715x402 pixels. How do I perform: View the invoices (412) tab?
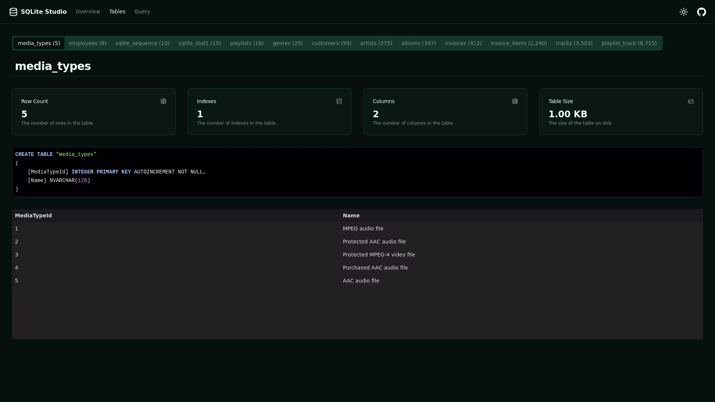(x=463, y=43)
